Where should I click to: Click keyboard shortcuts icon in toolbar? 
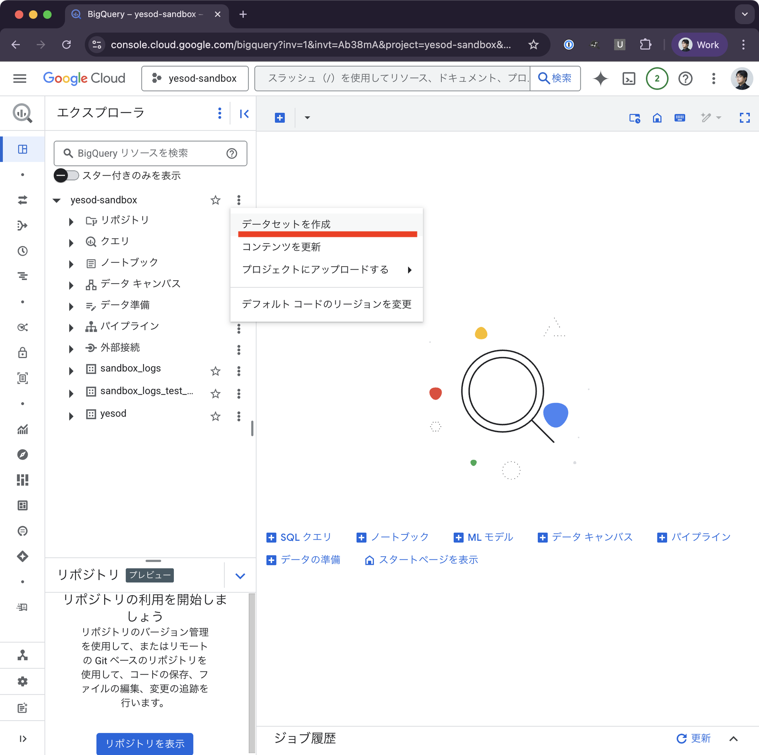680,117
